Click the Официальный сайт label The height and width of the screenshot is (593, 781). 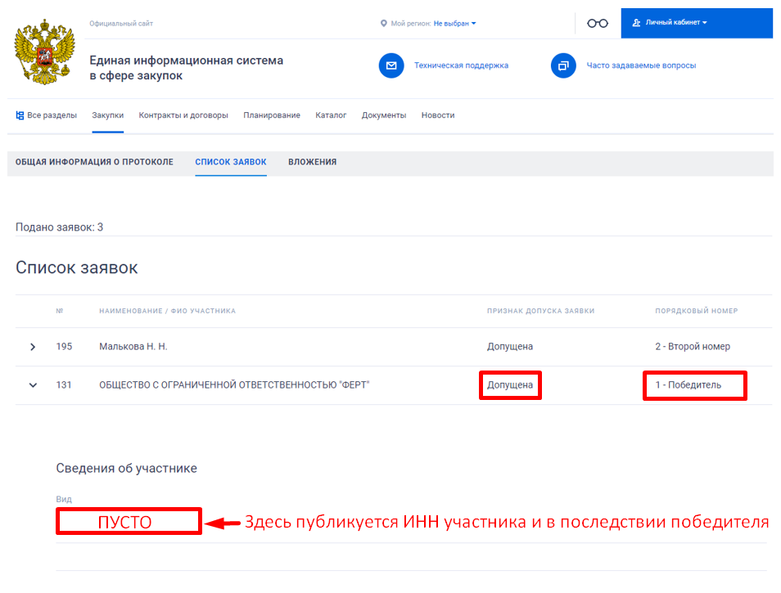(x=121, y=24)
